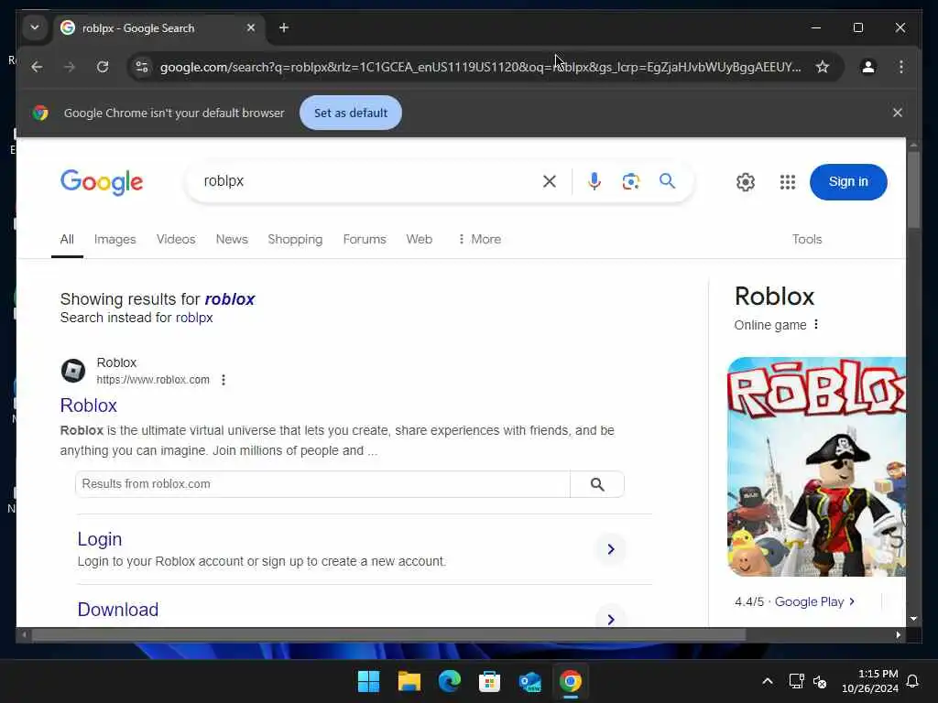
Task: Click the Chrome taskbar icon
Action: pyautogui.click(x=570, y=681)
